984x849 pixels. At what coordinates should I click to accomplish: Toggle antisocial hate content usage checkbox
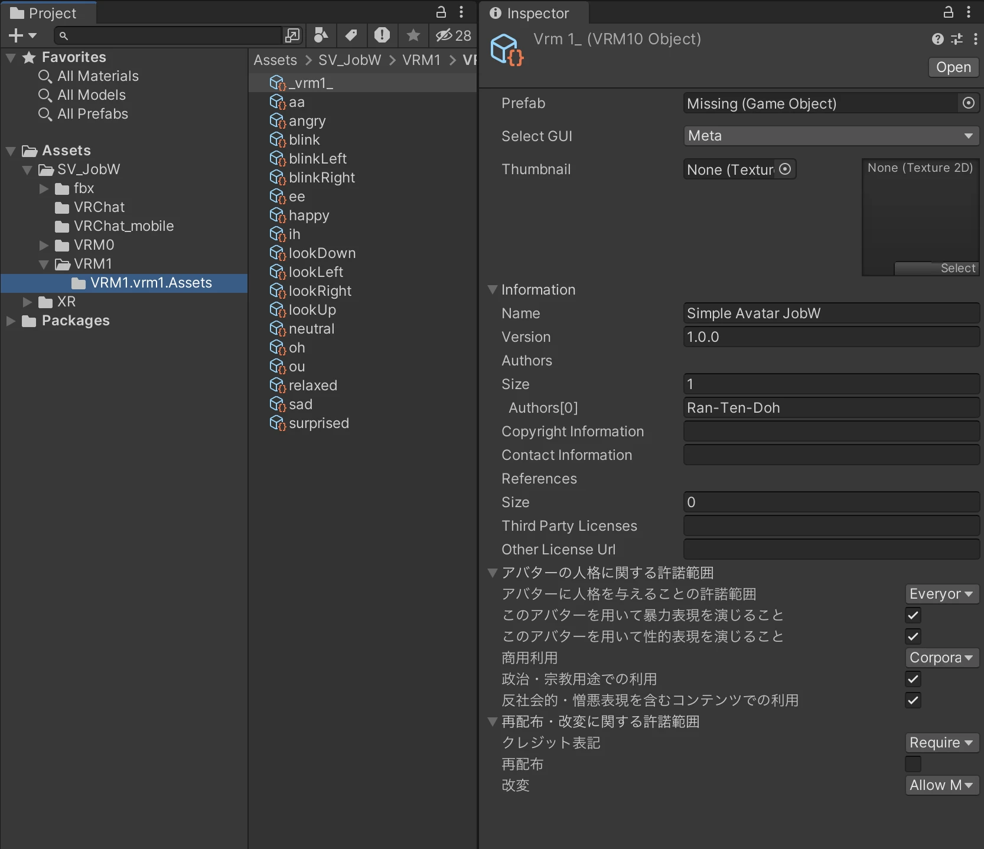[x=913, y=700]
